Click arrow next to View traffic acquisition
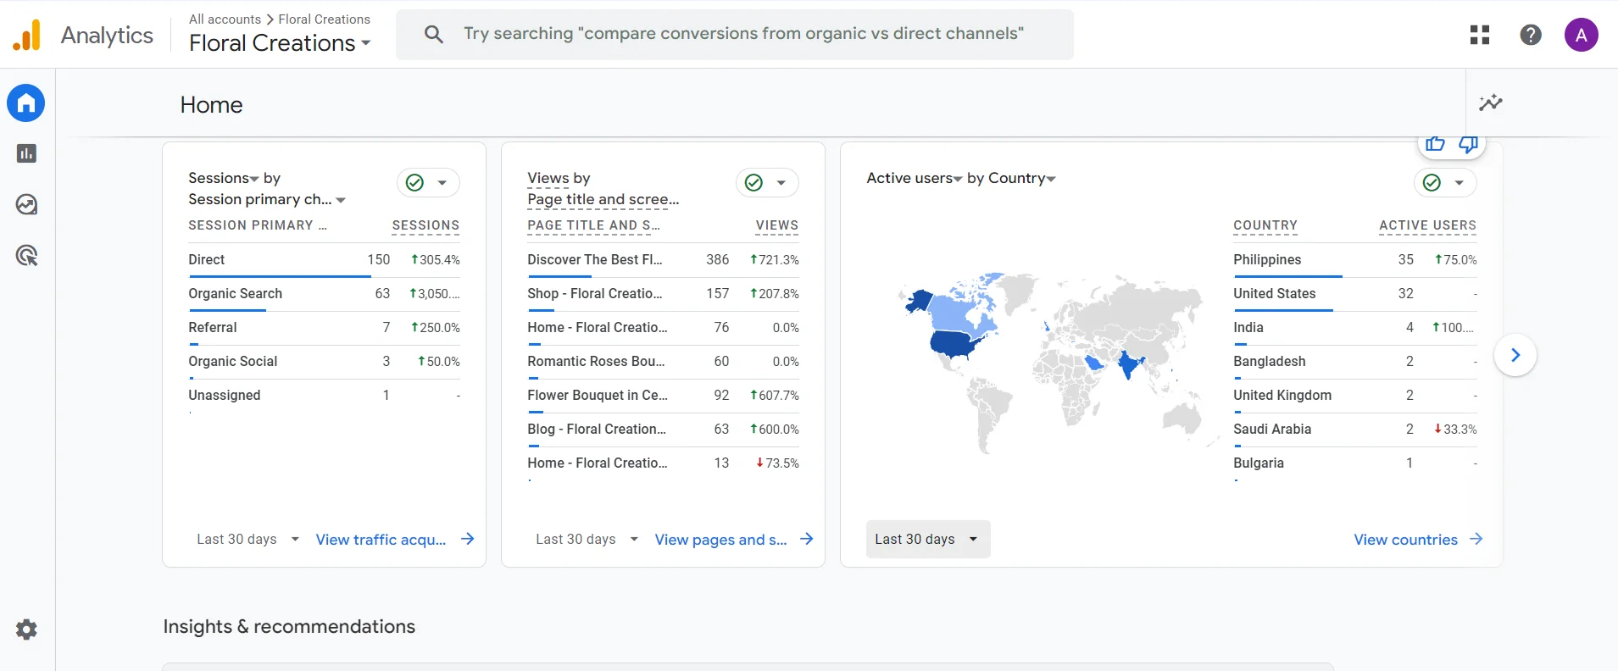 [467, 539]
